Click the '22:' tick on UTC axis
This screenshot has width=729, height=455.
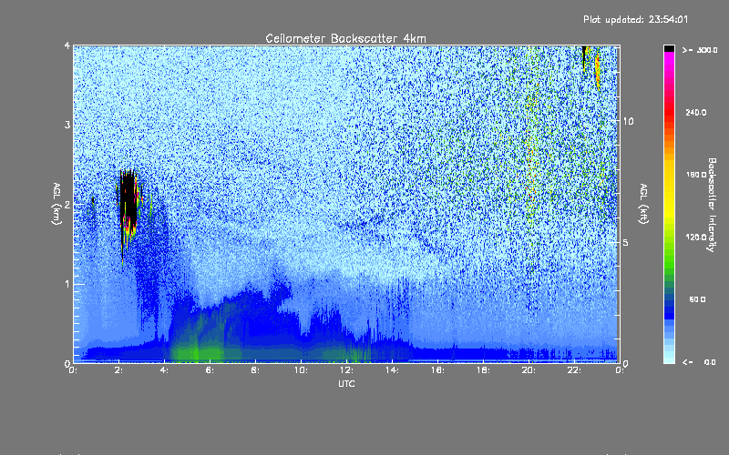coord(574,370)
